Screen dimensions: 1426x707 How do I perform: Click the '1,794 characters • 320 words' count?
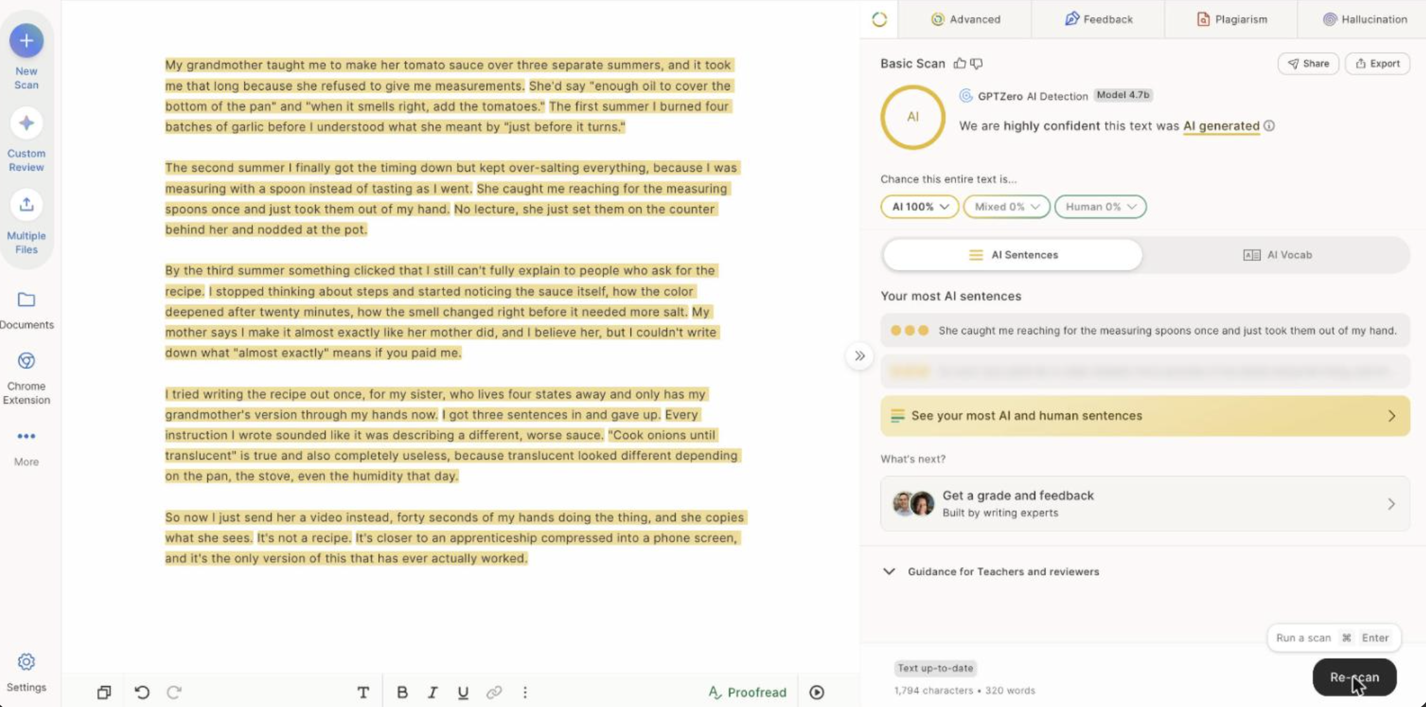964,690
